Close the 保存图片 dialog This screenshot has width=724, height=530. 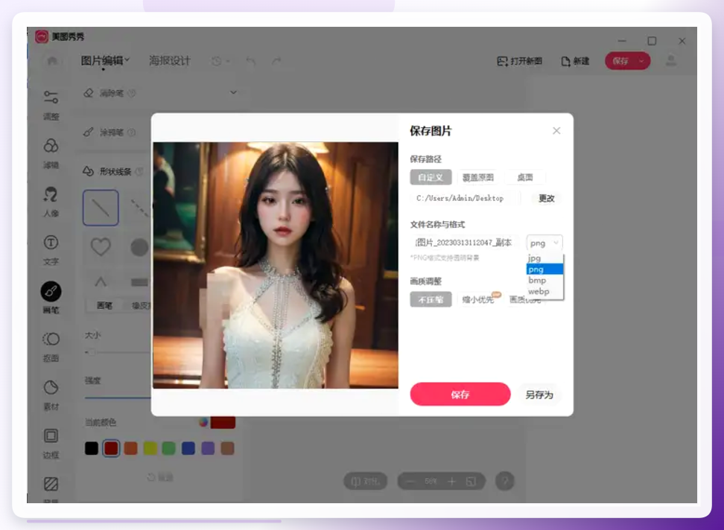coord(556,130)
